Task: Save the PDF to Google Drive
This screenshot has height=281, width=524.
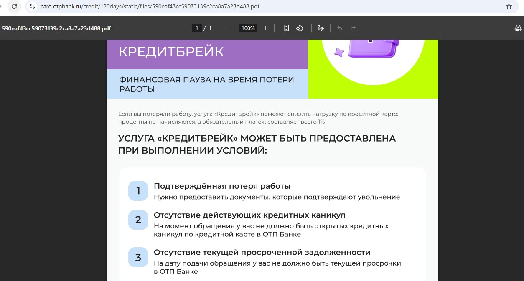Action: click(x=518, y=28)
